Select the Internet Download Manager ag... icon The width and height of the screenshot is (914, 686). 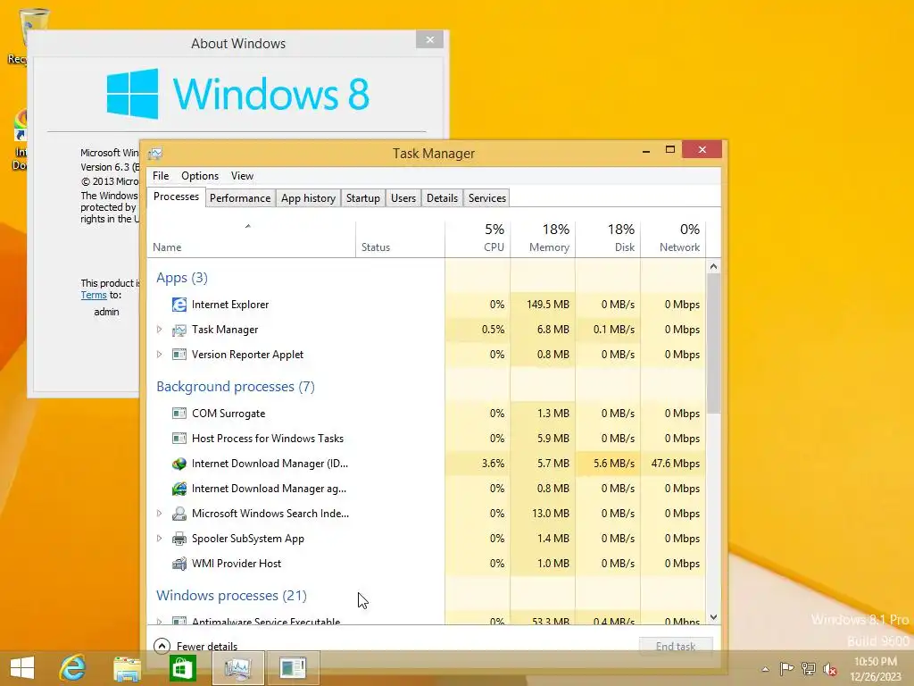[x=179, y=489]
